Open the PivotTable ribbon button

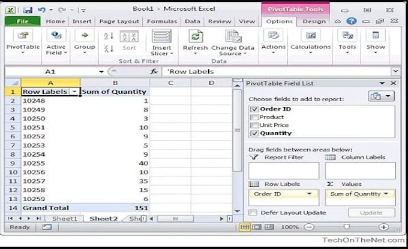click(23, 41)
